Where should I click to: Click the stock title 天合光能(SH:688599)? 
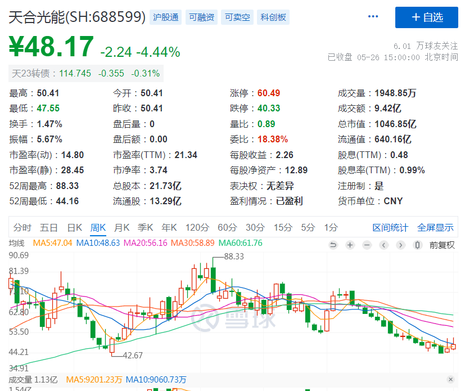[77, 17]
